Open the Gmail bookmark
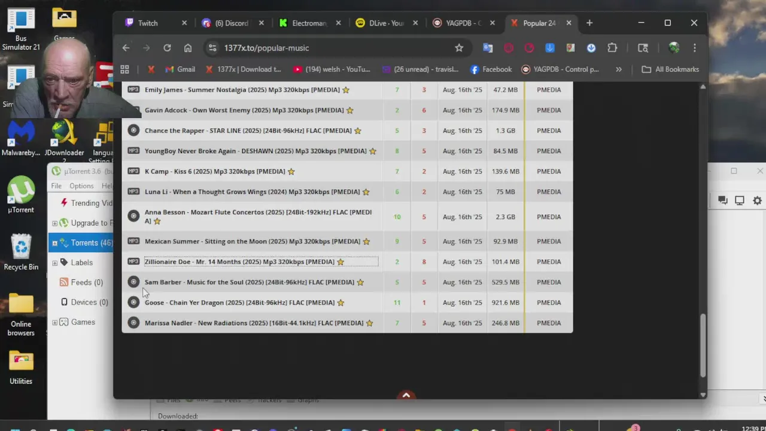Image resolution: width=766 pixels, height=431 pixels. pos(180,69)
